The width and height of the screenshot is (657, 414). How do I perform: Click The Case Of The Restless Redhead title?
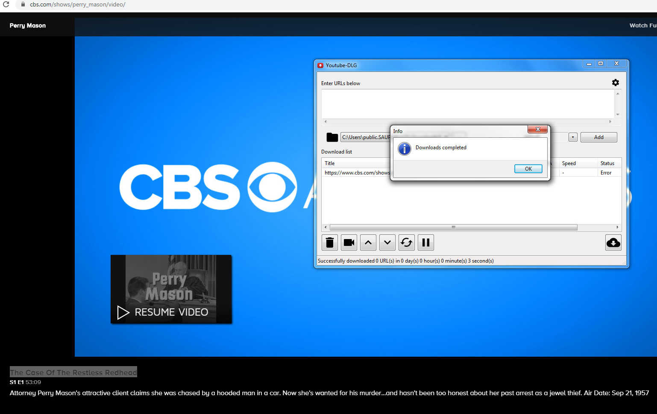coord(73,373)
